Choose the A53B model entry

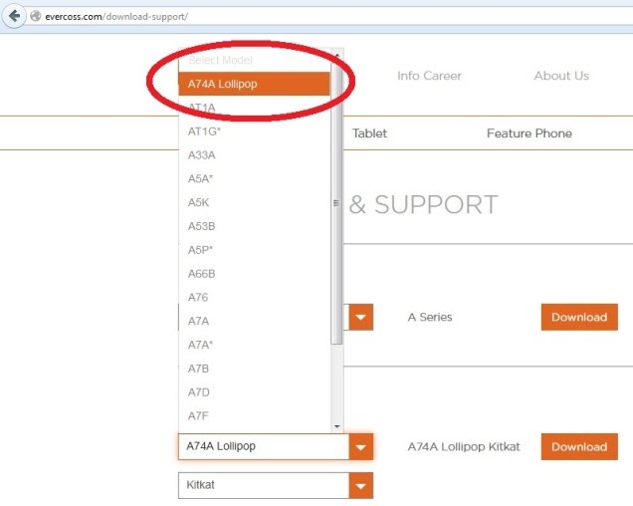click(x=255, y=226)
